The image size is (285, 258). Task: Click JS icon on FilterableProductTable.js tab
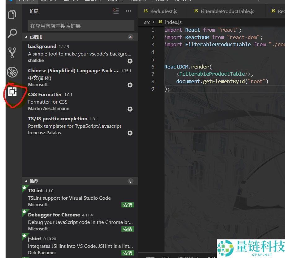pos(196,11)
